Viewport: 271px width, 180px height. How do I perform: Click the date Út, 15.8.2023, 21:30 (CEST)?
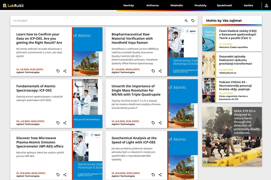tap(126, 173)
